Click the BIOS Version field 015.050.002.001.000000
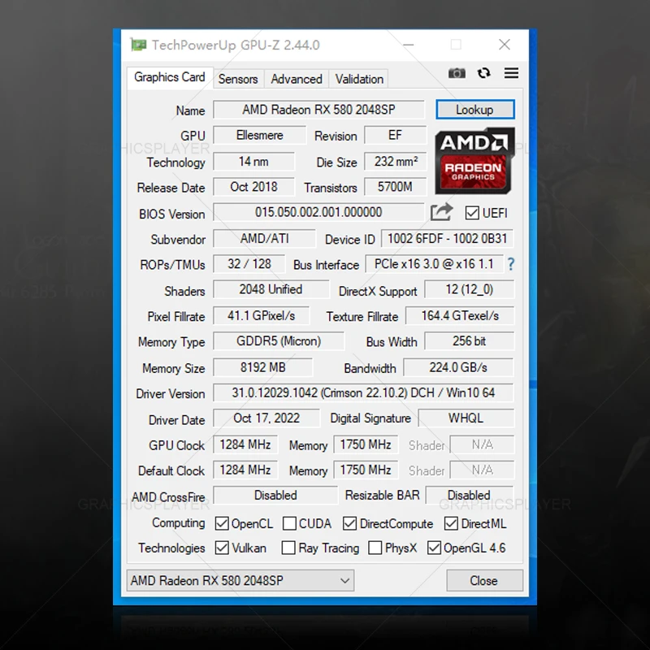Screen dimensions: 650x650 (x=318, y=213)
